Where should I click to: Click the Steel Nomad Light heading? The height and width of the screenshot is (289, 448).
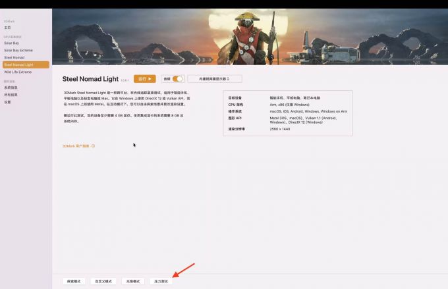pyautogui.click(x=90, y=79)
